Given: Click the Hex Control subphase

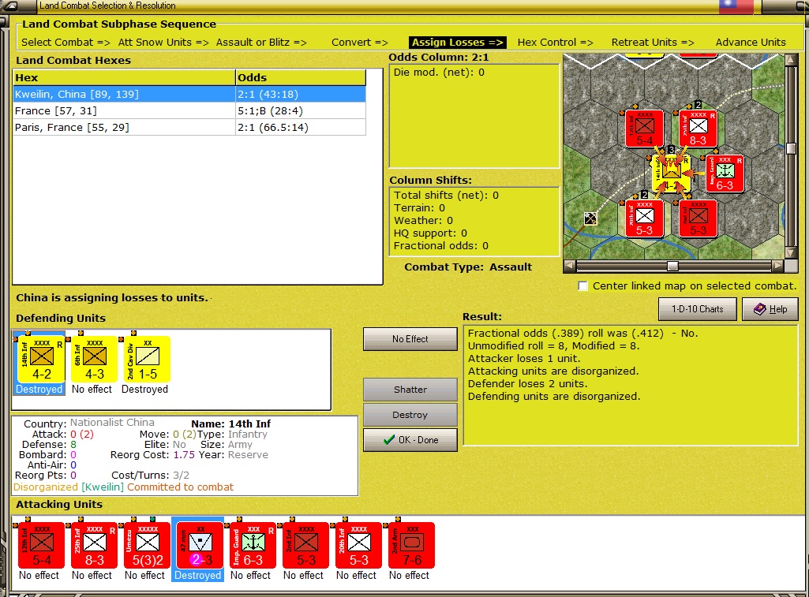Looking at the screenshot, I should click(x=555, y=43).
